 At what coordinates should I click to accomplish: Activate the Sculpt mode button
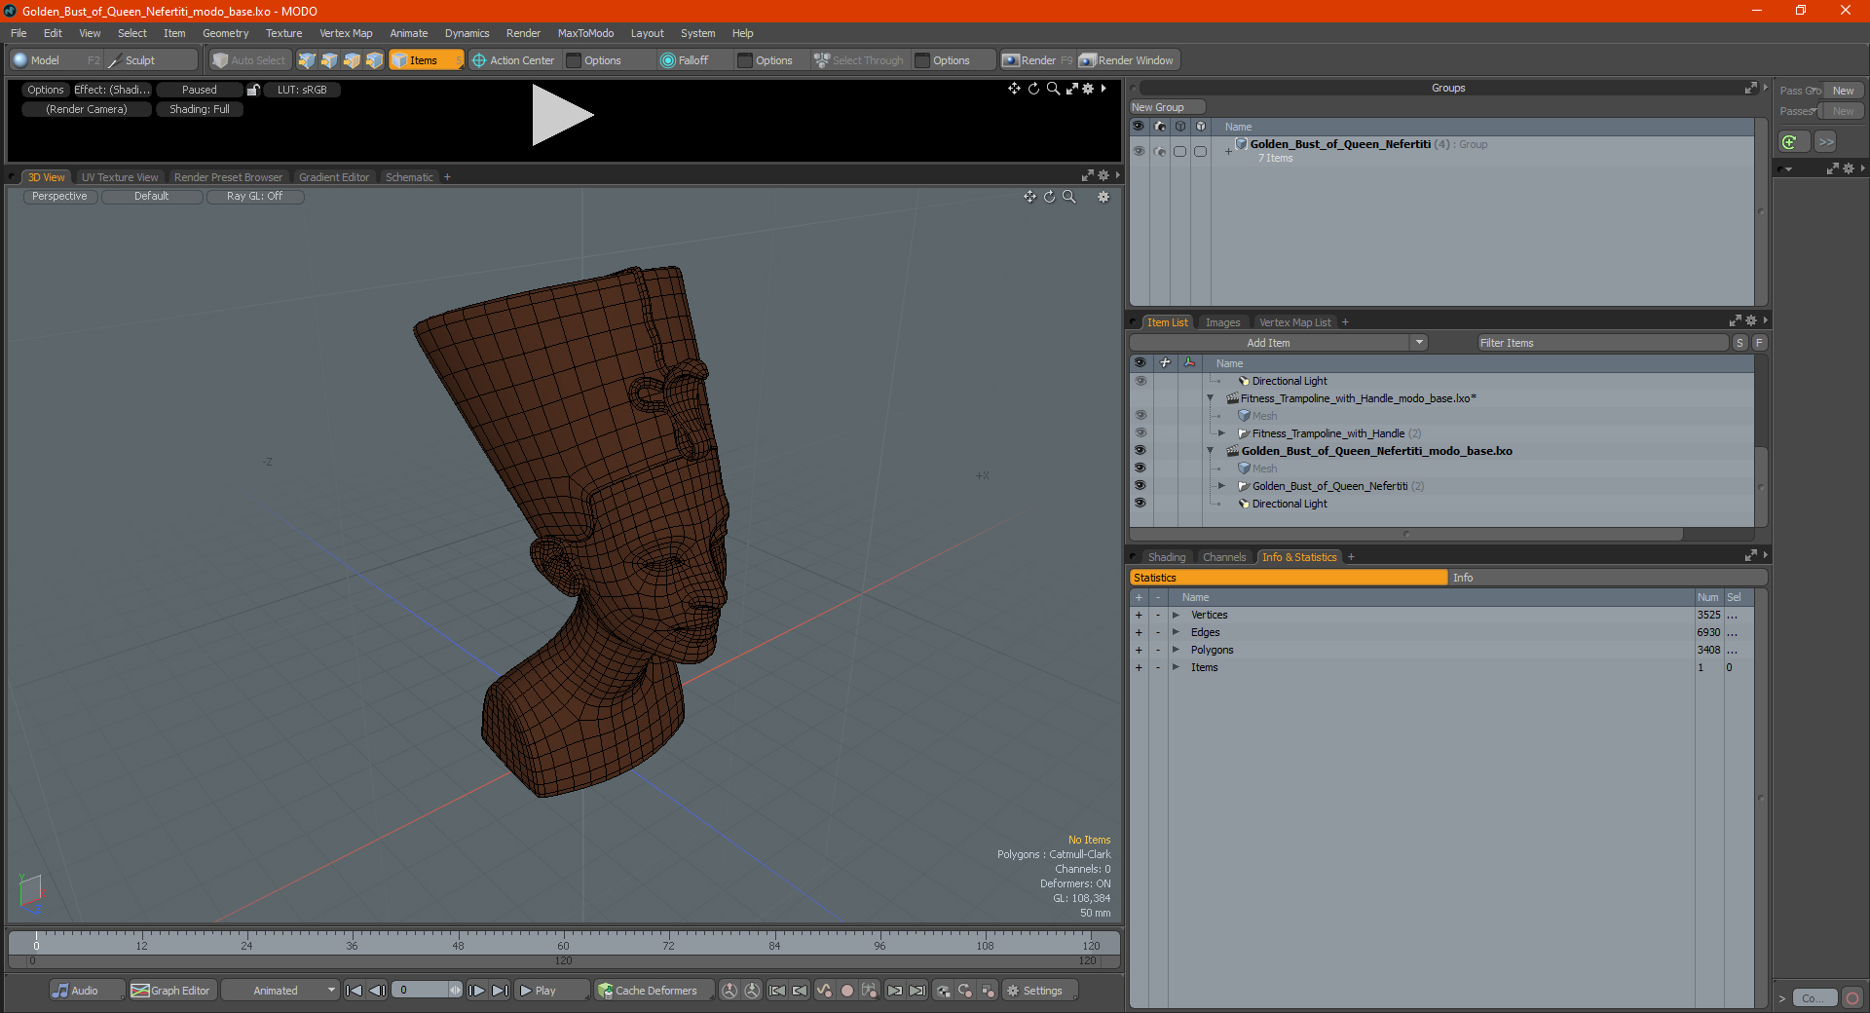139,60
